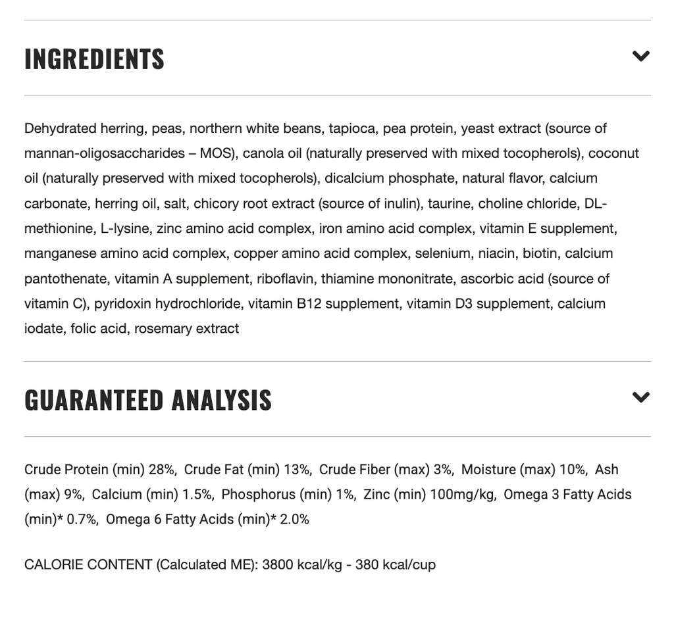Click 'Calcium (min) 1.5%' value
This screenshot has width=674, height=619.
click(x=151, y=495)
